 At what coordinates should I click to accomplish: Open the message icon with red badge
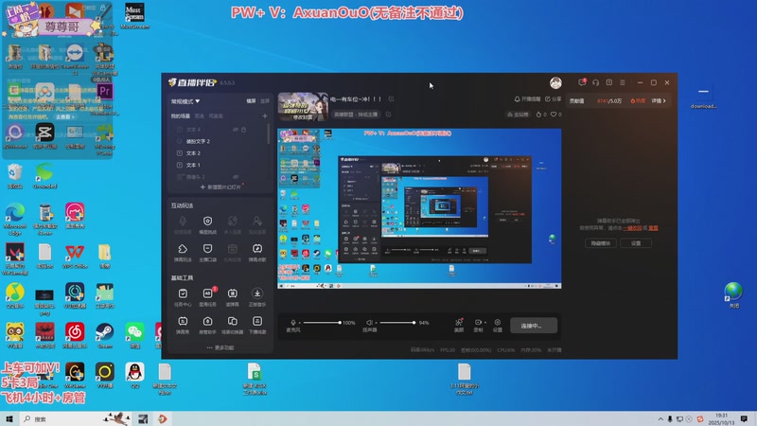coord(582,82)
